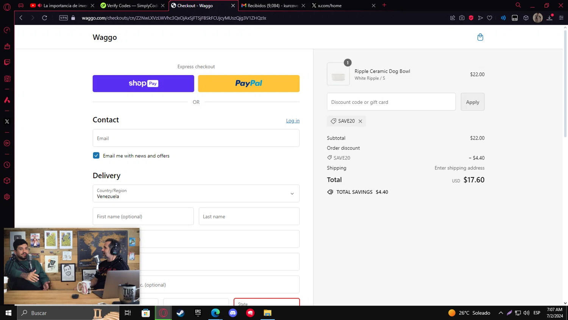This screenshot has width=568, height=320.
Task: Click the taskbar Buscar search box
Action: 68,313
